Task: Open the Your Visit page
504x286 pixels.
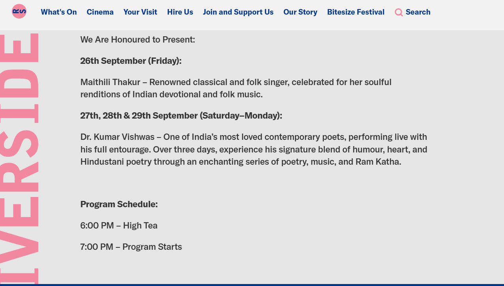Action: click(140, 12)
